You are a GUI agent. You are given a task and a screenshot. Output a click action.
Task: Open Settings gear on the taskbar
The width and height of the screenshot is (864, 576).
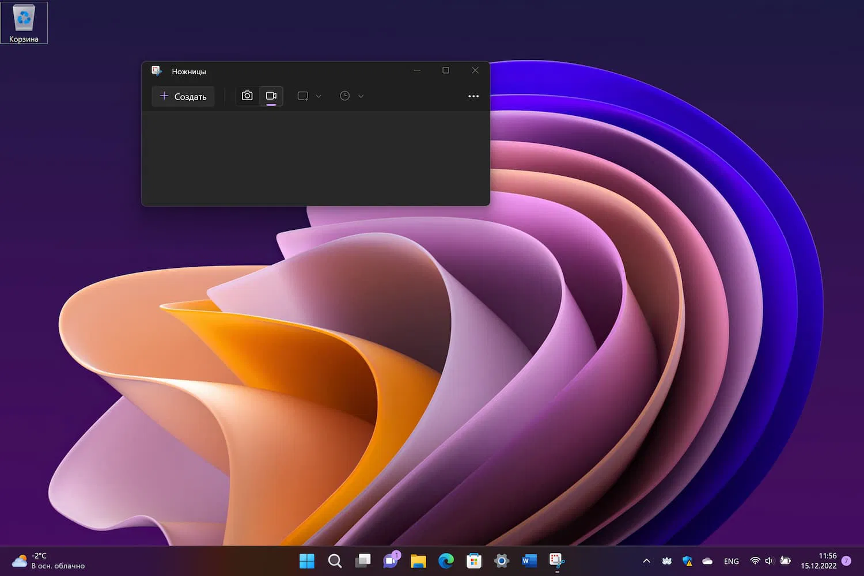click(502, 561)
